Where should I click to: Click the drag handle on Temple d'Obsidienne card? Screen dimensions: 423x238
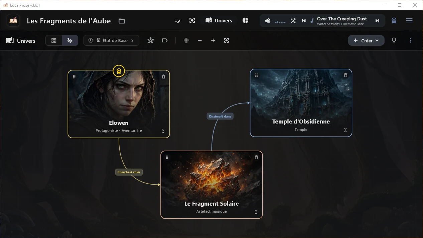[x=257, y=75]
